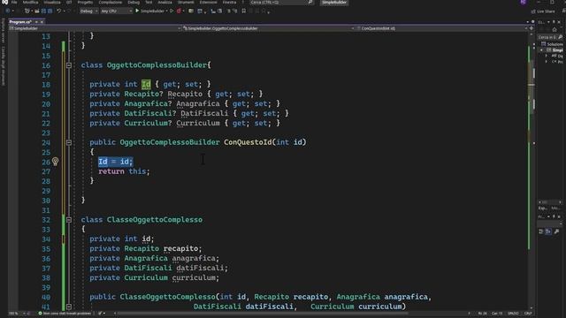Open the Finestra menu
Screen dimensions: 566x318
tap(229, 2)
